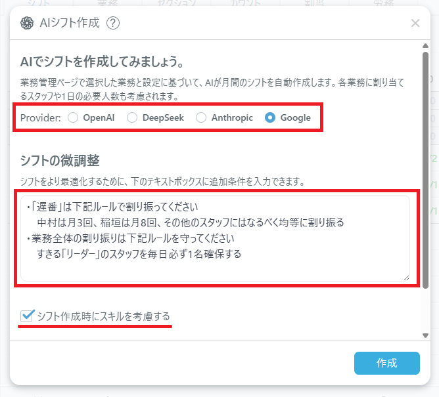This screenshot has height=397, width=439.
Task: Click the scrollbar up arrow
Action: 426,45
